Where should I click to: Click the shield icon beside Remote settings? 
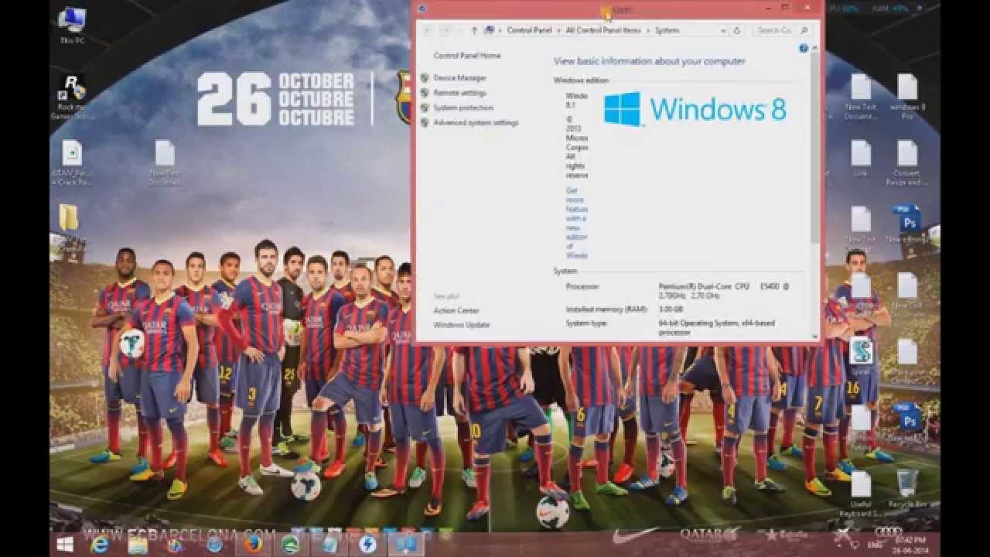point(424,93)
